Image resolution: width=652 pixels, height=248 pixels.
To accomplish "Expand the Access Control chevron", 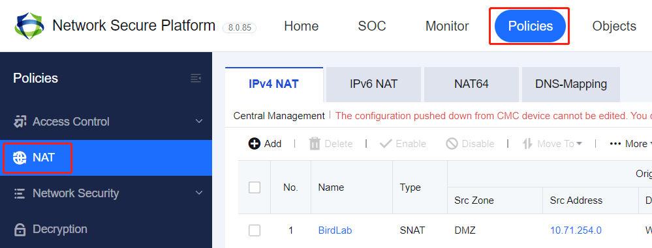I will point(199,122).
